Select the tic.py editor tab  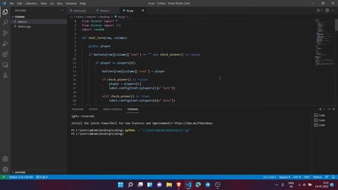130,11
